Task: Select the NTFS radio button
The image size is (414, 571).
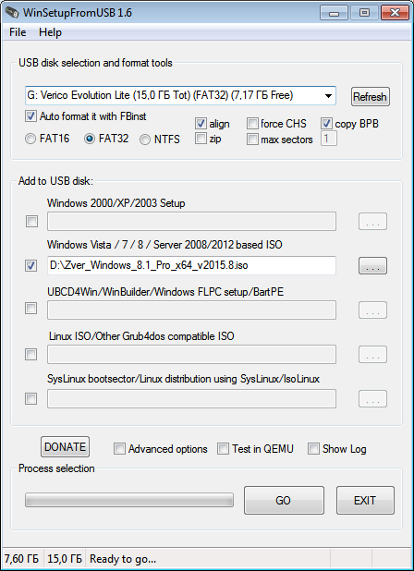Action: pos(145,140)
